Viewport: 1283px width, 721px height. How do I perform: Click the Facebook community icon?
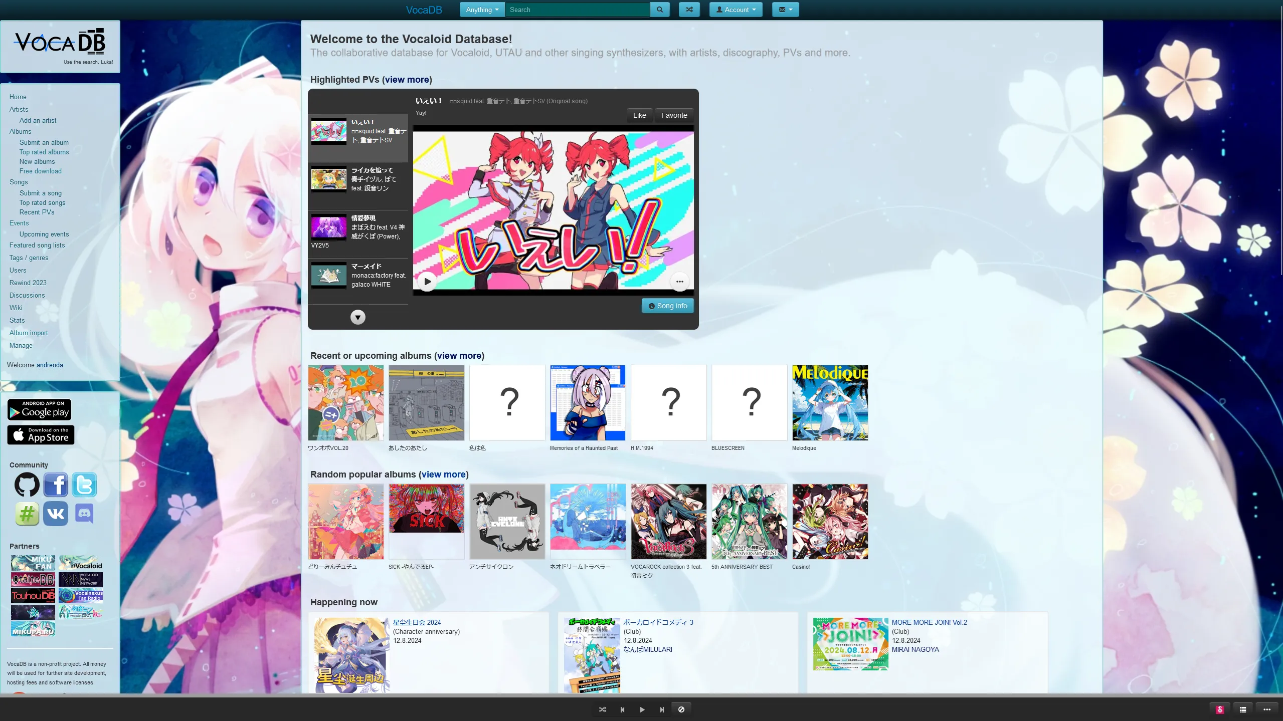(56, 485)
